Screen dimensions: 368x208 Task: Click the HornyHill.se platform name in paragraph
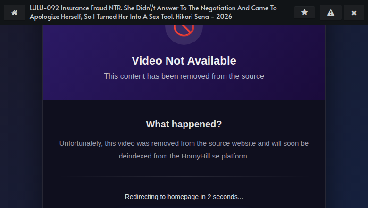click(x=201, y=156)
